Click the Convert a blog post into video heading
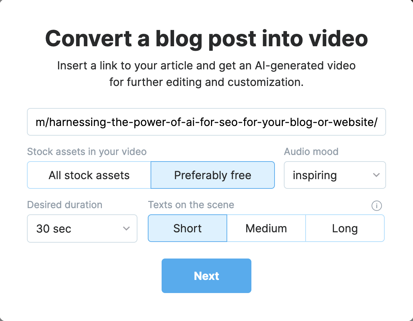 [206, 39]
